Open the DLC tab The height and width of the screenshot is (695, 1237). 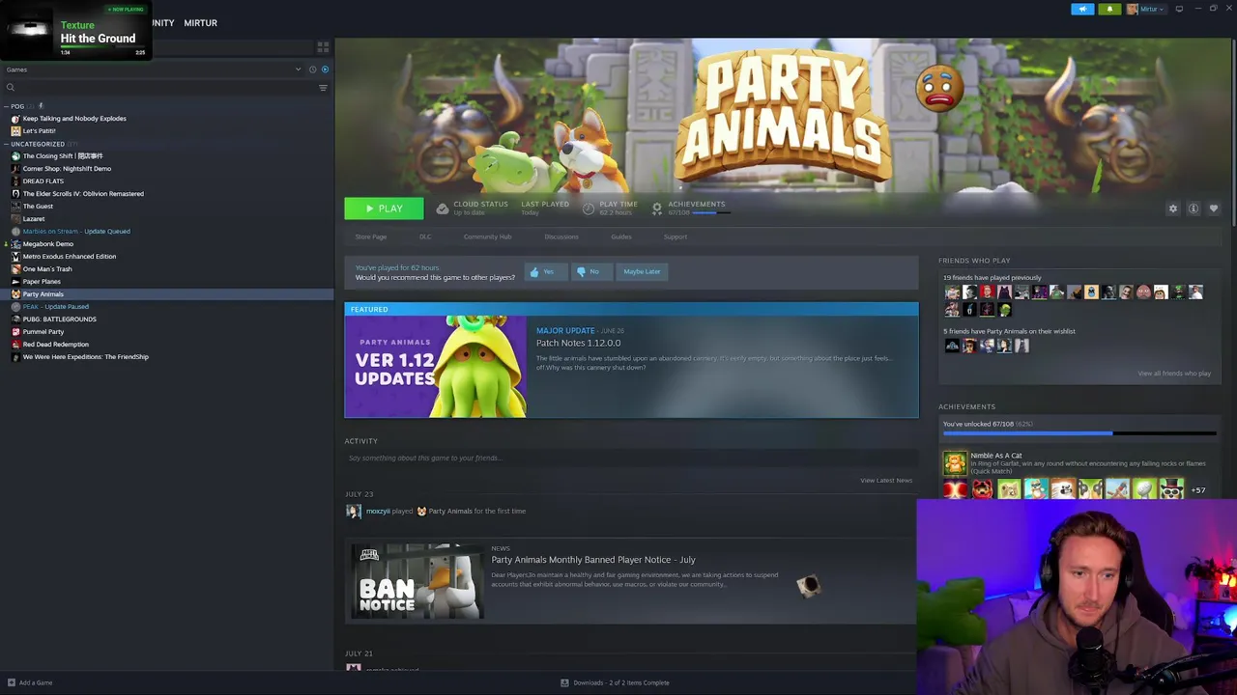(x=425, y=236)
